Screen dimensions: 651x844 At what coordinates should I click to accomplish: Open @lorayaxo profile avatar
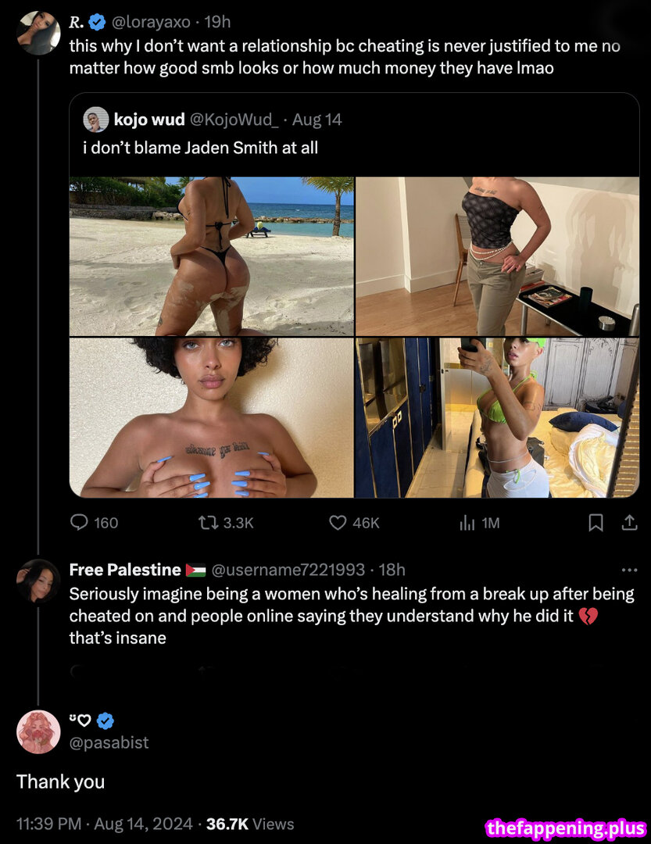click(x=38, y=33)
